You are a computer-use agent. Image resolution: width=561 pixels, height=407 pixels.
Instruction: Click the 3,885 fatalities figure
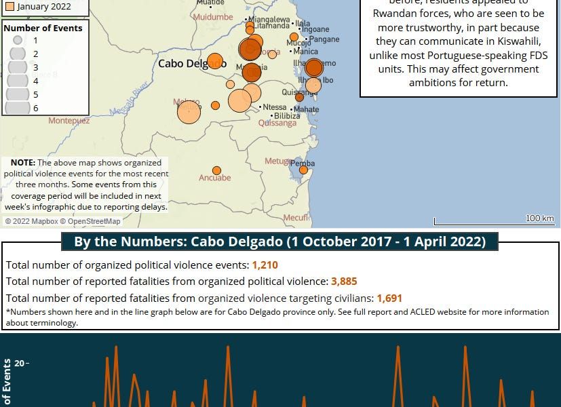[344, 282]
